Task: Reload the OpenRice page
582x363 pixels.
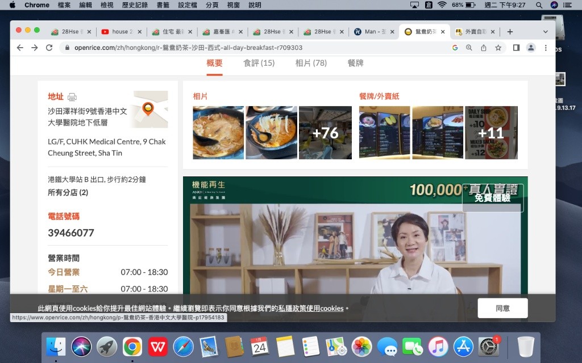Action: click(x=49, y=48)
